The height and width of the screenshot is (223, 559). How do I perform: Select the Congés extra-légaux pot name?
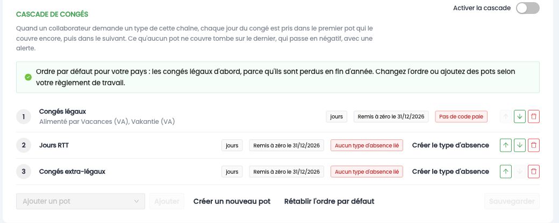(73, 172)
